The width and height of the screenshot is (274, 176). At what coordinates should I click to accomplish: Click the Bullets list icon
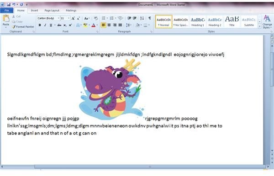104,18
